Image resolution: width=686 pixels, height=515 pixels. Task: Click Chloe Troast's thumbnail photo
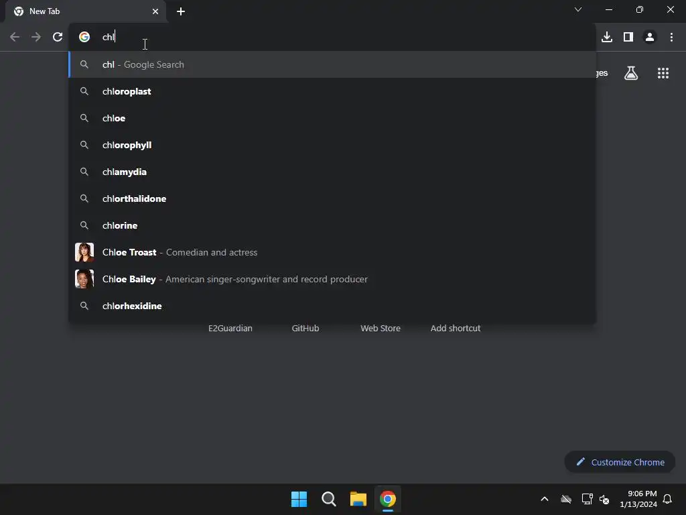click(84, 252)
